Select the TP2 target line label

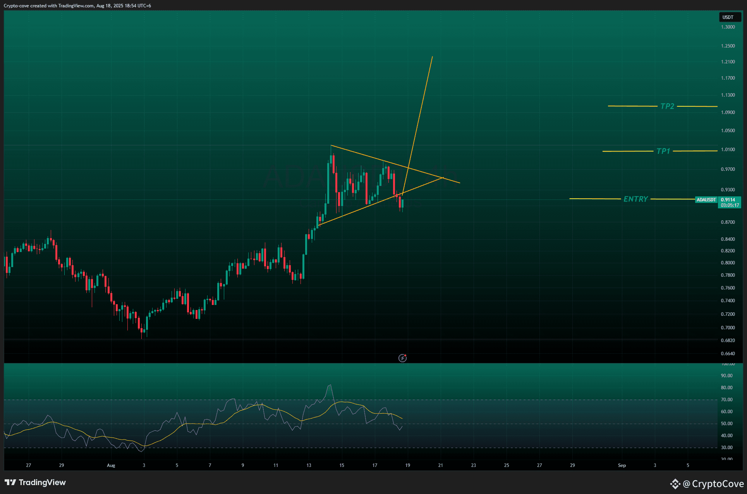[667, 106]
